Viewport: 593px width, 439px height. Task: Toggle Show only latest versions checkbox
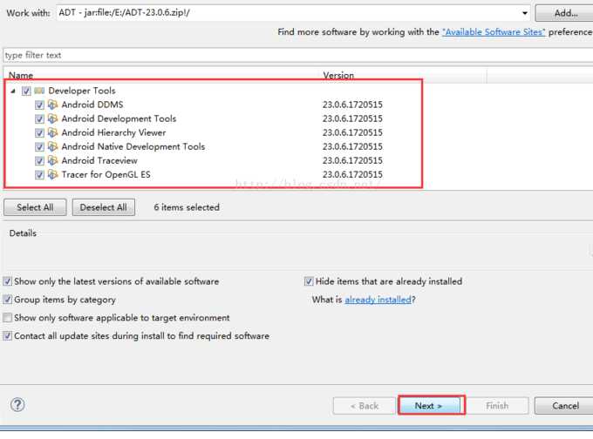7,281
